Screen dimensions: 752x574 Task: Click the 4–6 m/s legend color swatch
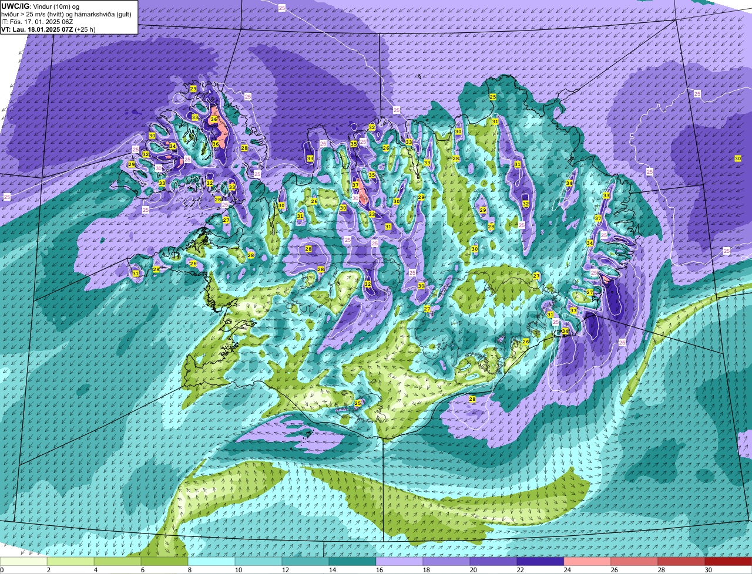[x=117, y=561]
